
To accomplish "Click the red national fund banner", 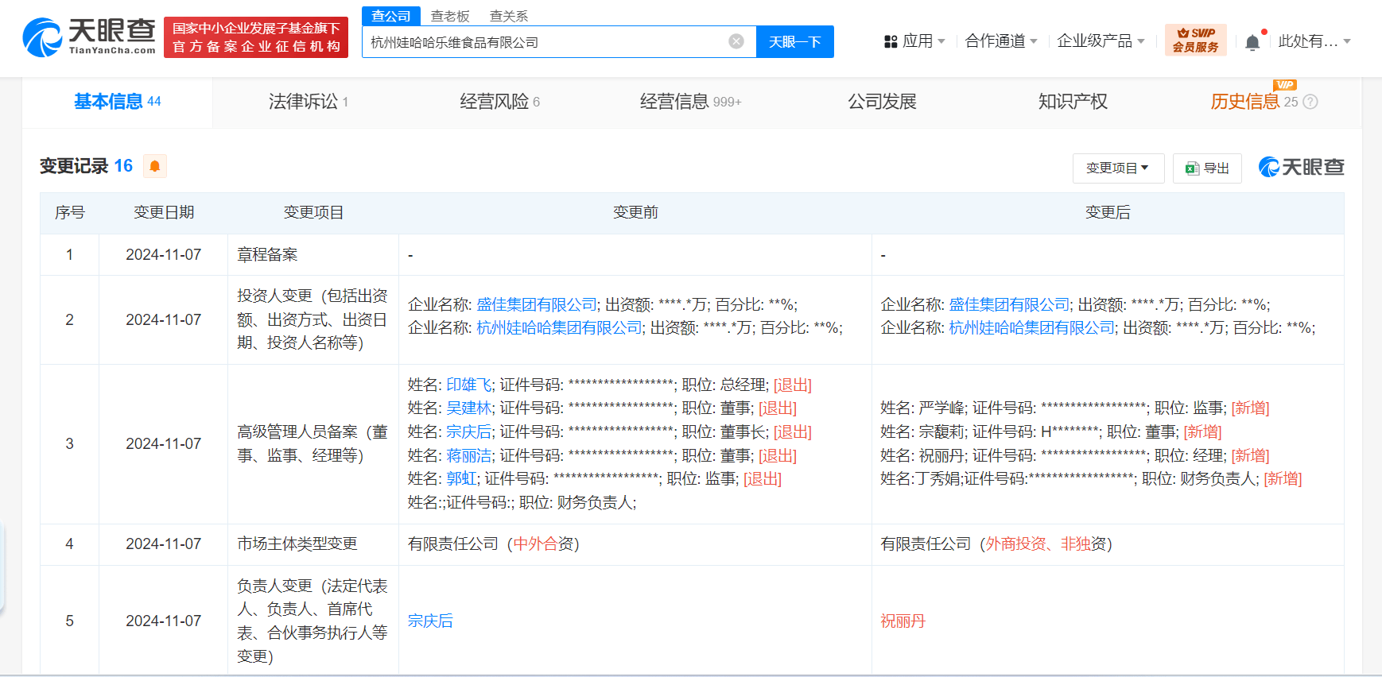I will tap(256, 37).
